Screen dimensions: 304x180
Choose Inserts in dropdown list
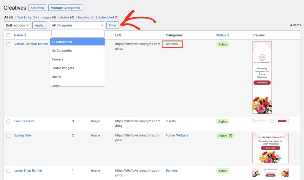(x=77, y=77)
